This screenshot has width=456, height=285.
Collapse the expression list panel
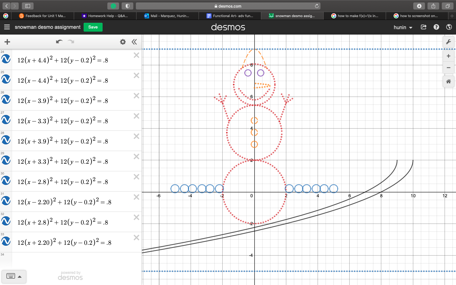coord(134,42)
